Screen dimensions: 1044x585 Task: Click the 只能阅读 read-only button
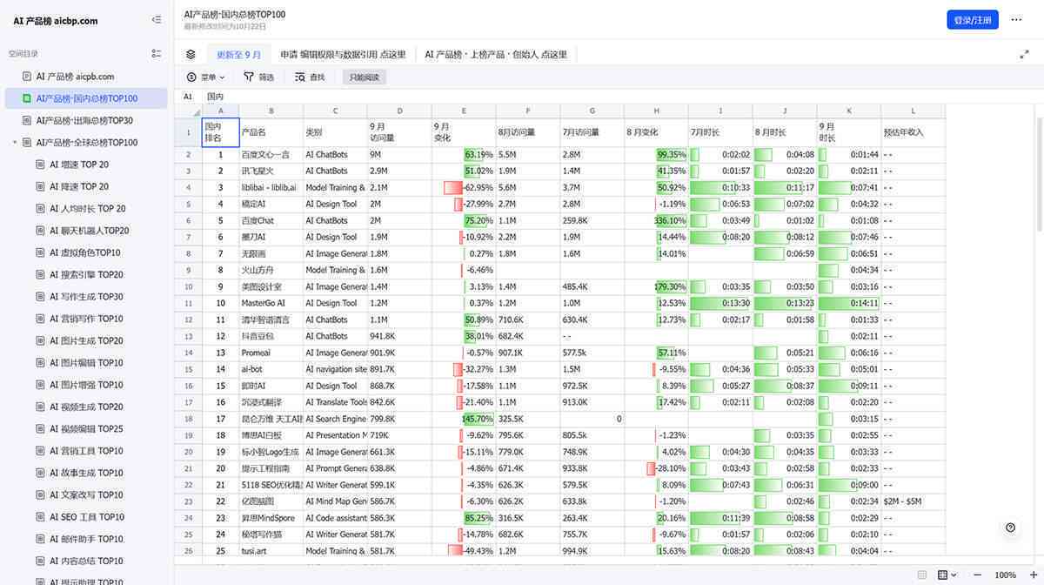coord(365,77)
